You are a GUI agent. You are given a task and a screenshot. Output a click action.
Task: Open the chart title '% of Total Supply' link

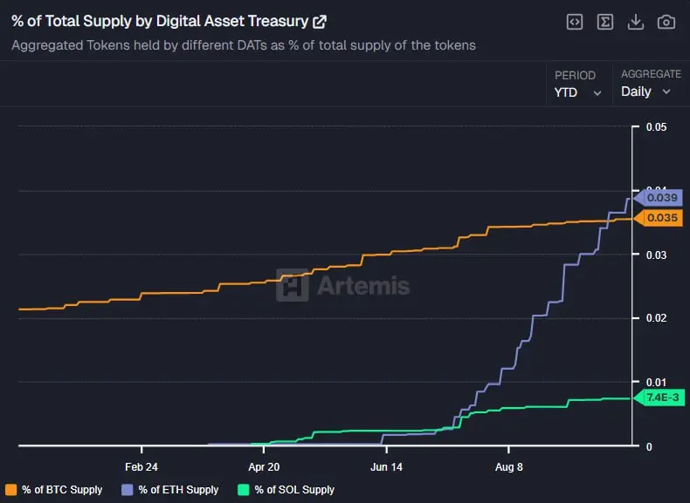pos(159,22)
